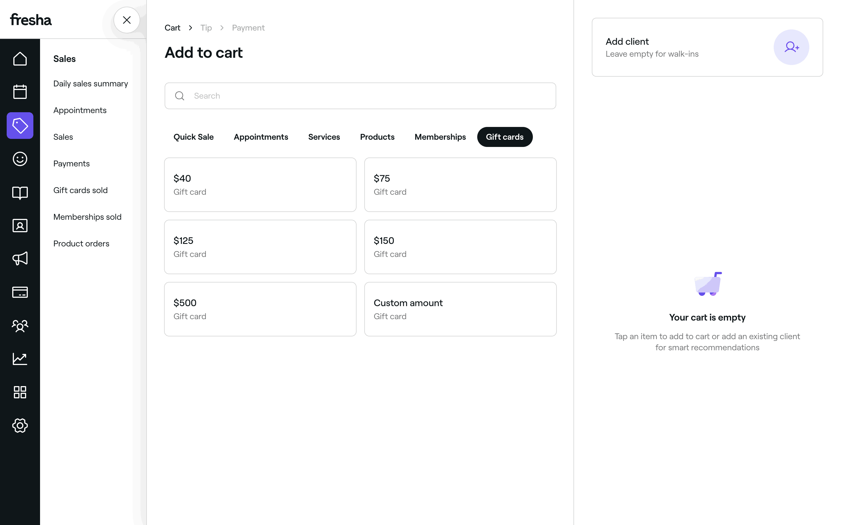Switch to the Memberships tab
This screenshot has width=841, height=525.
[440, 137]
